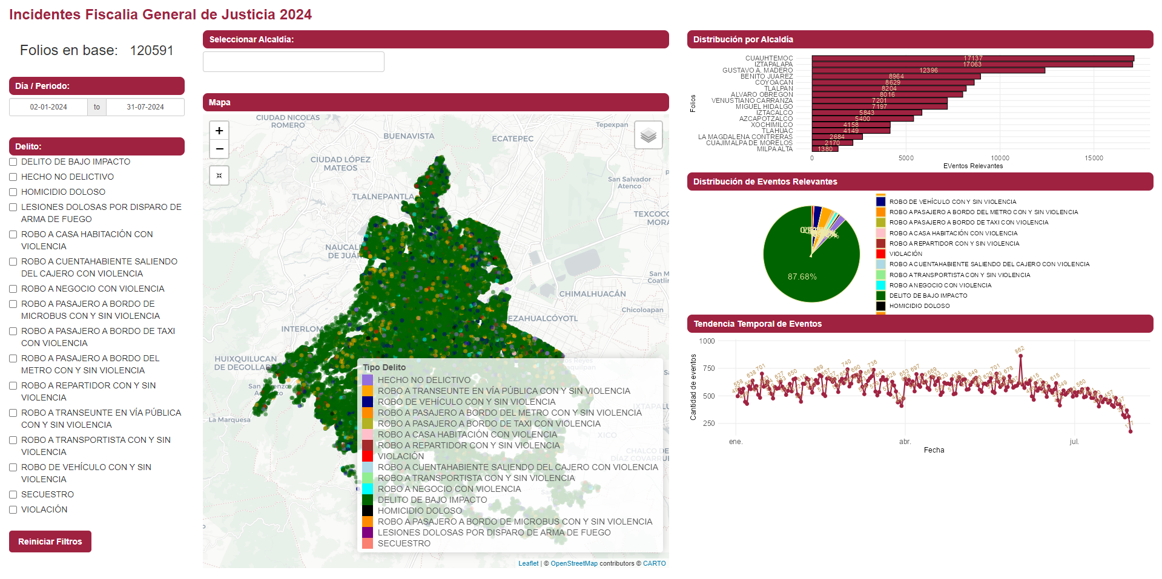Image resolution: width=1162 pixels, height=579 pixels.
Task: Check the HOMICIDIO DOLOSO filter
Action: tap(13, 192)
